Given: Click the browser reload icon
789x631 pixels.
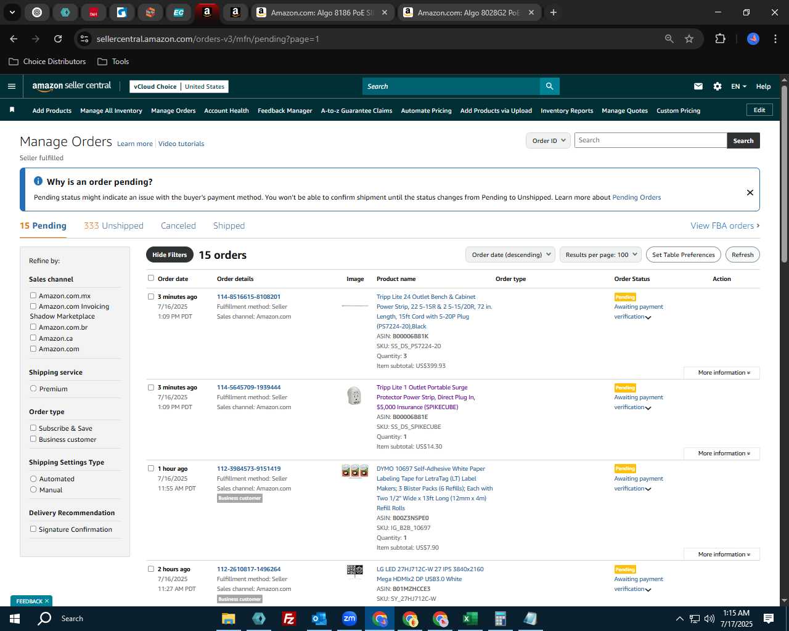Looking at the screenshot, I should (58, 39).
